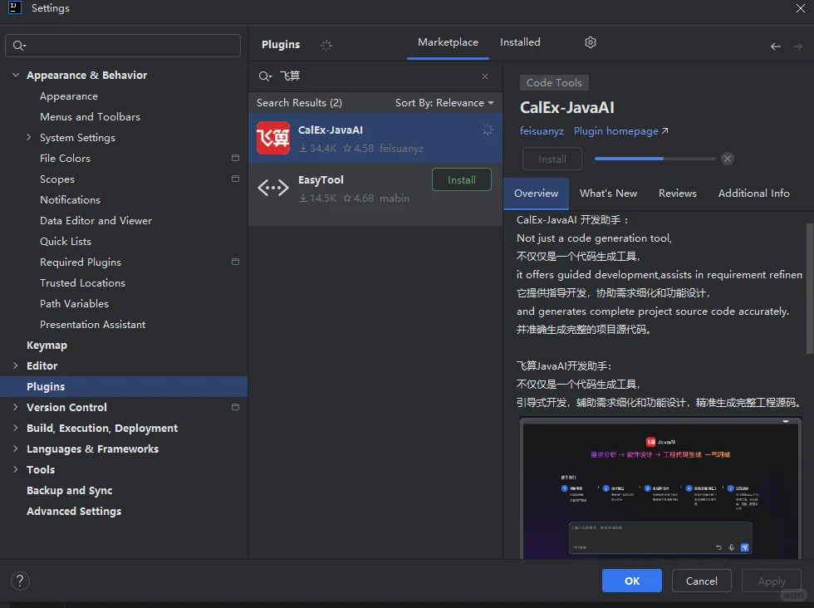Click the plugin description vertical scrollbar
This screenshot has width=814, height=608.
pyautogui.click(x=809, y=288)
